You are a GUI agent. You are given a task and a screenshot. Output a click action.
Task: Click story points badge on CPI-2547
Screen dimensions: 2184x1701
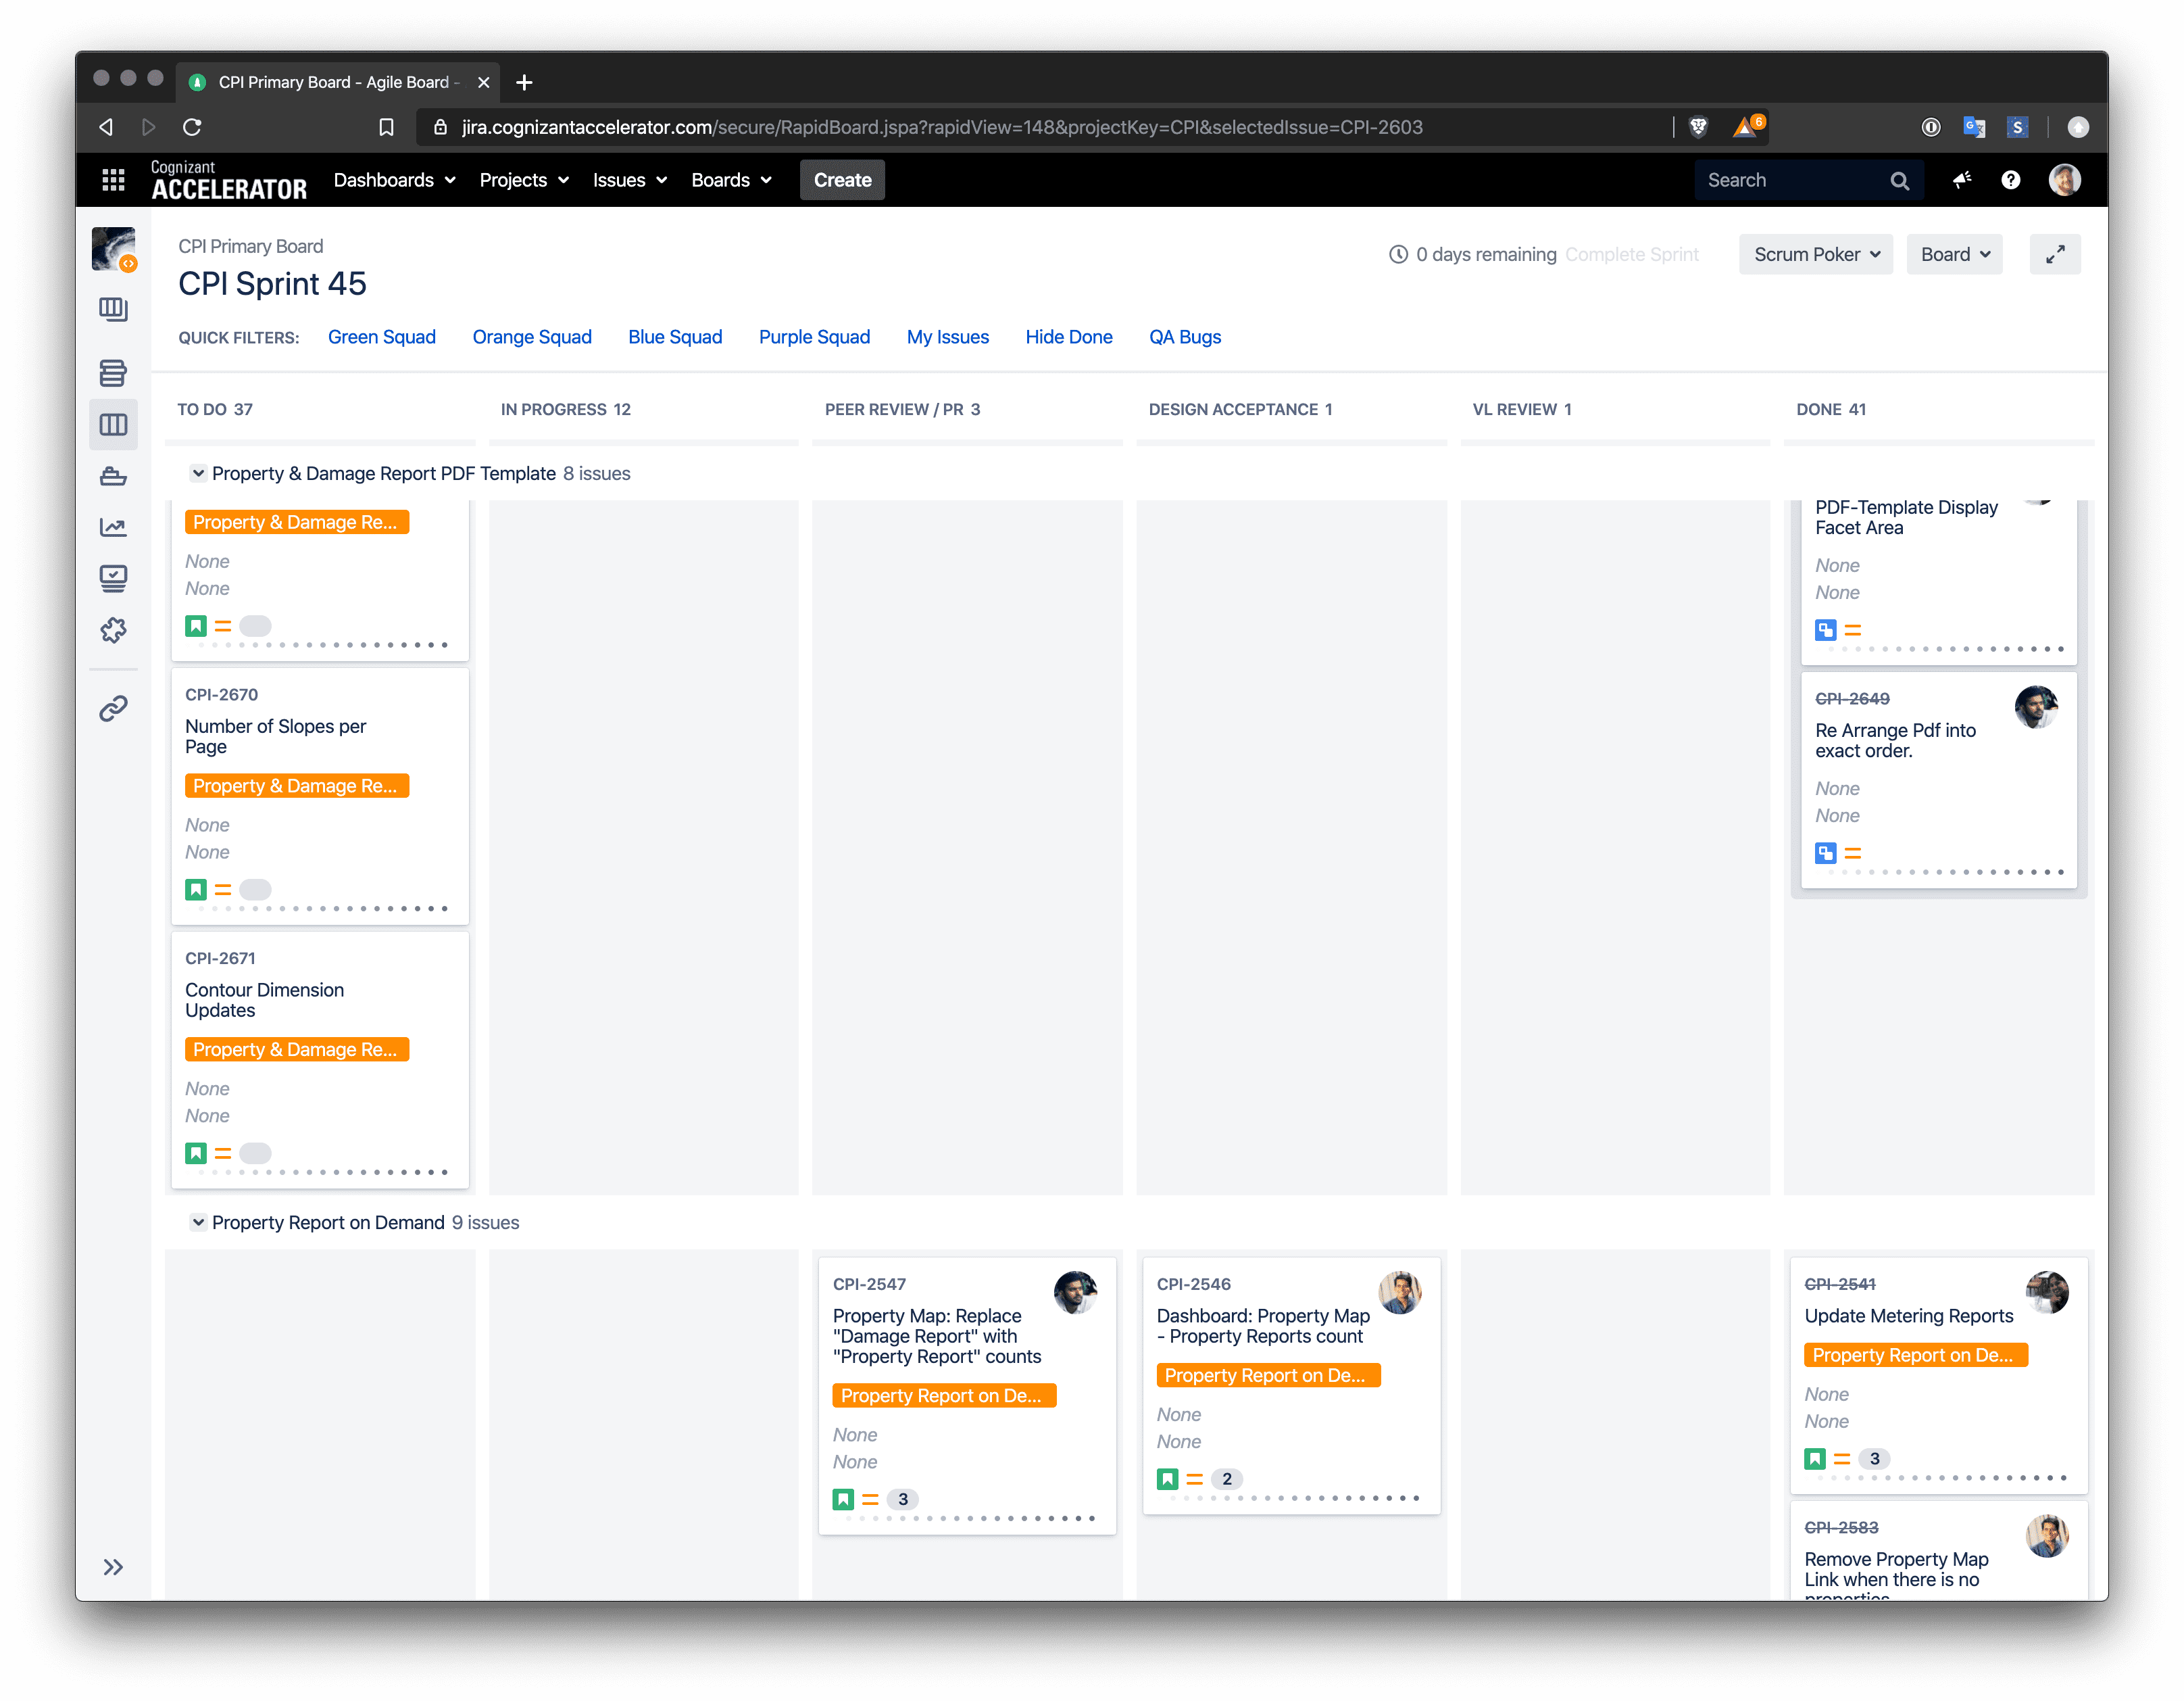(902, 1500)
